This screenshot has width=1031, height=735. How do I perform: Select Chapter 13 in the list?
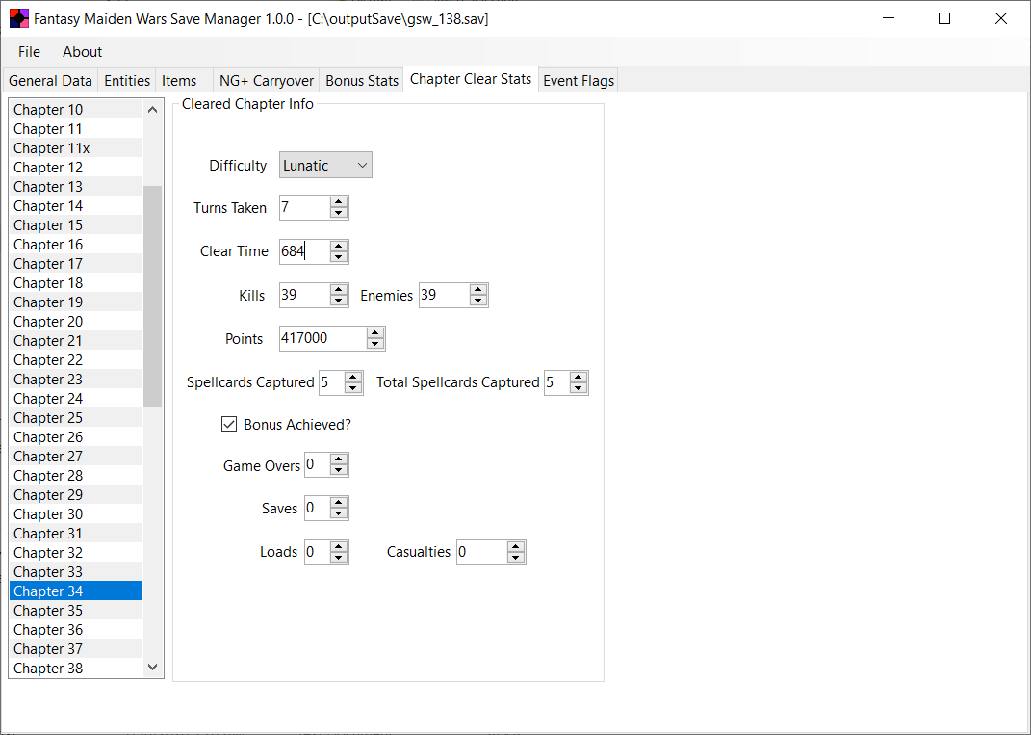(x=76, y=187)
